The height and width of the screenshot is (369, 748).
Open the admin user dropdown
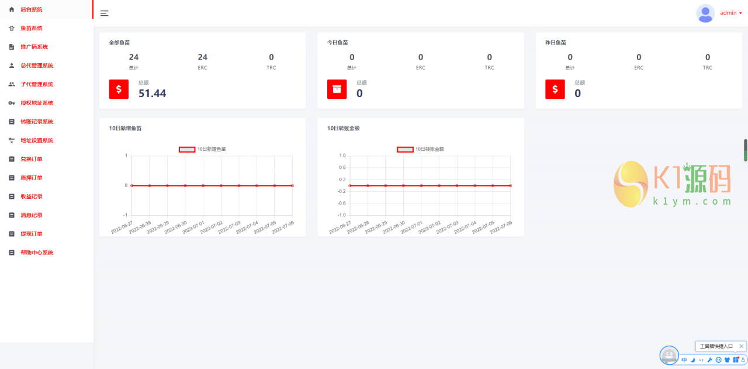point(730,13)
